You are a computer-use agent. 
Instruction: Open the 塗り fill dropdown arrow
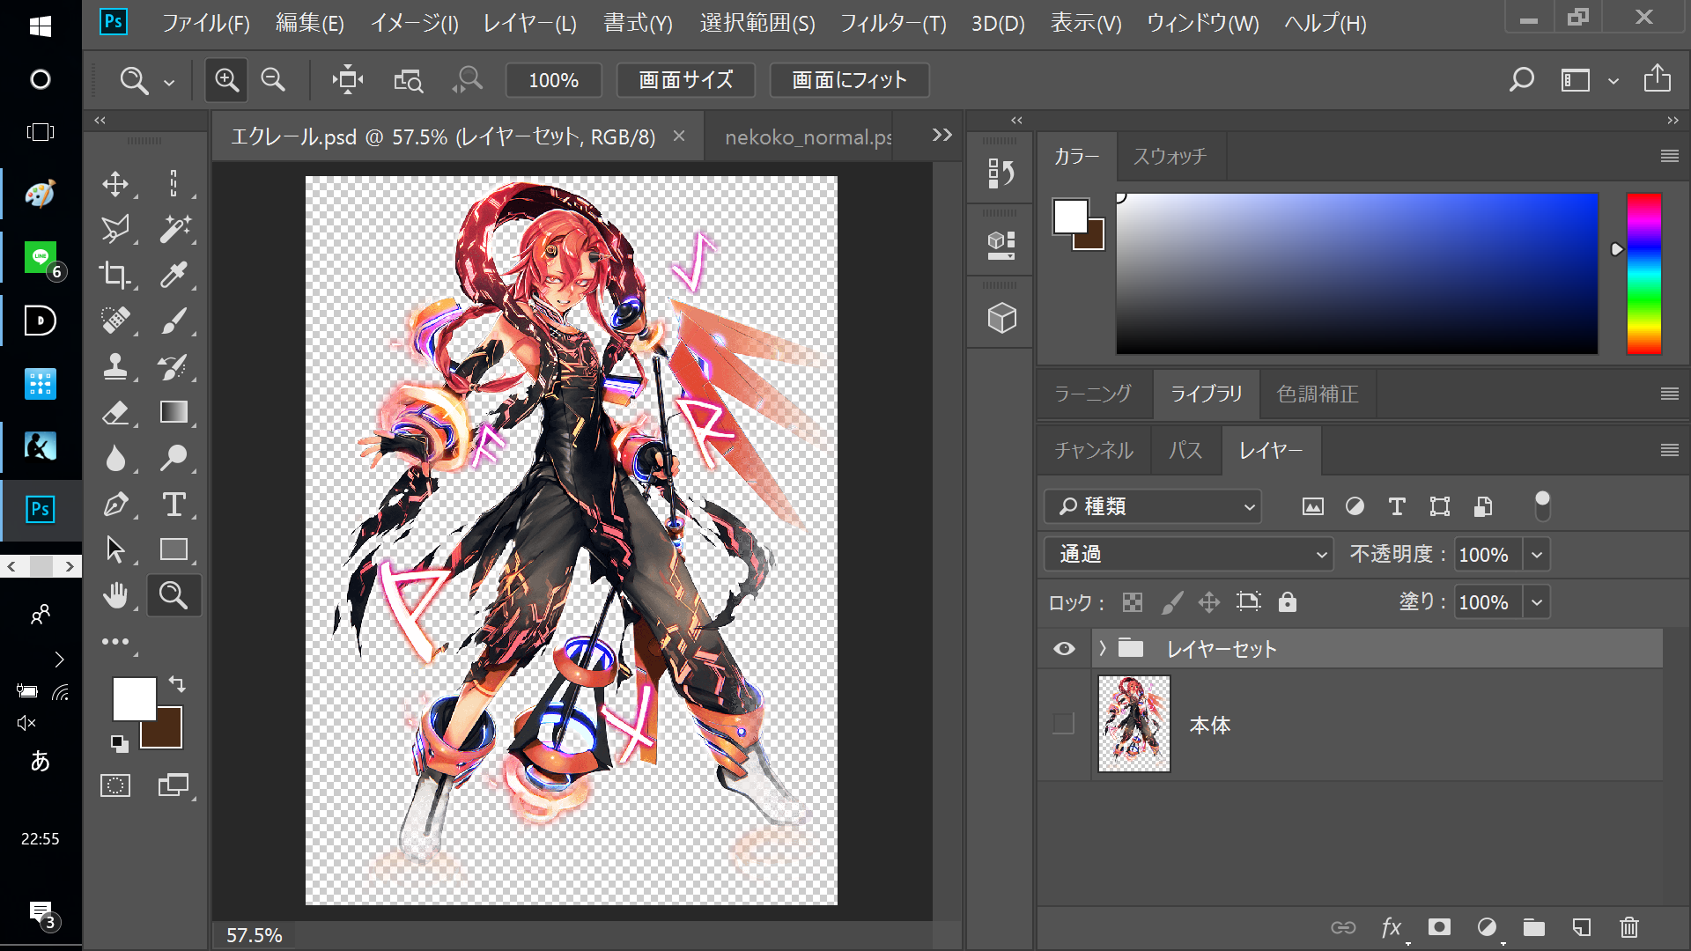[x=1537, y=602]
